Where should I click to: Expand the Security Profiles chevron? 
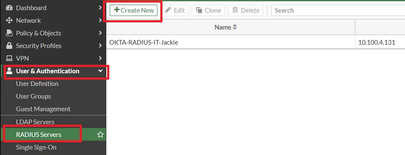pyautogui.click(x=100, y=45)
